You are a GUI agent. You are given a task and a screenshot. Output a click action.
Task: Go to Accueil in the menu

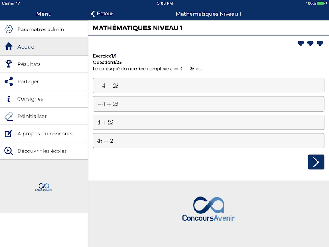click(44, 47)
